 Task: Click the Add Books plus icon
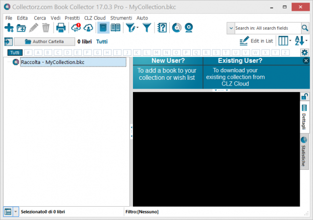[x=9, y=28]
